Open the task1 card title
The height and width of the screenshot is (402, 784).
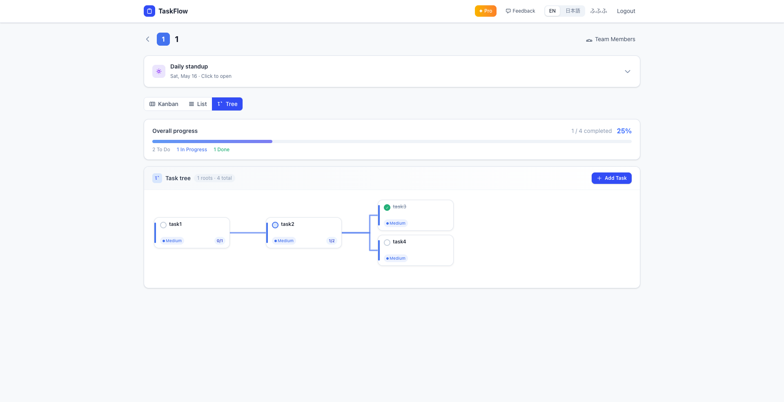click(x=176, y=224)
